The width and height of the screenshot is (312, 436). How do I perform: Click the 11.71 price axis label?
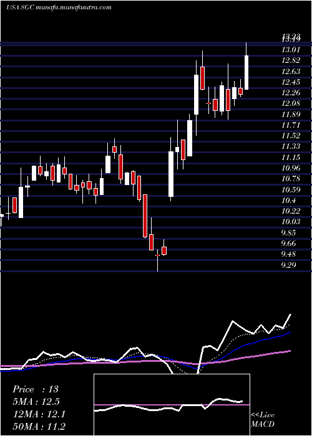291,125
